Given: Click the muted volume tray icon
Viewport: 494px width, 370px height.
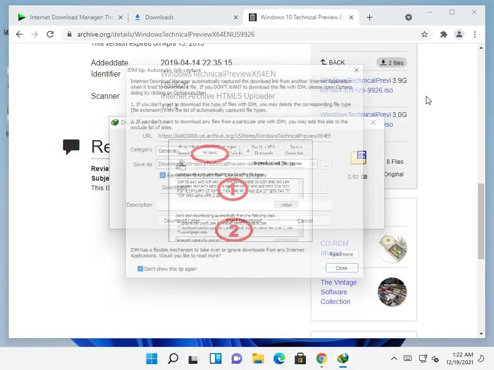Looking at the screenshot, I should pos(435,358).
